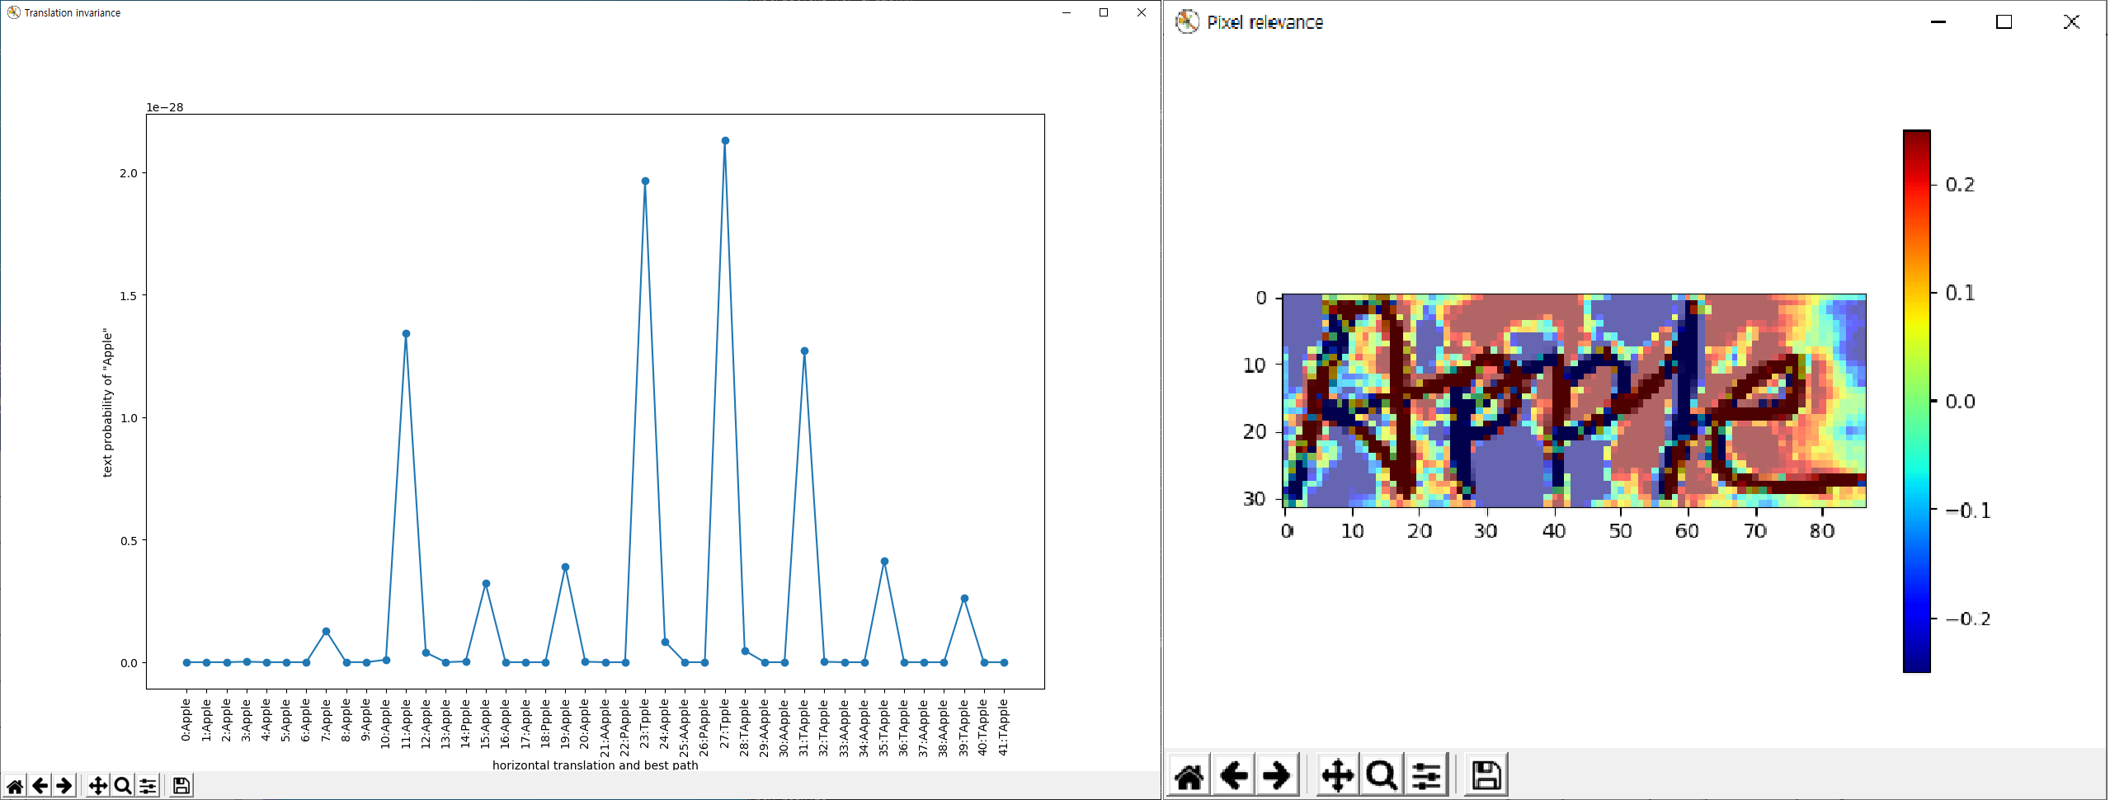Select Zoom magnifier in Translation invariance window

(122, 786)
